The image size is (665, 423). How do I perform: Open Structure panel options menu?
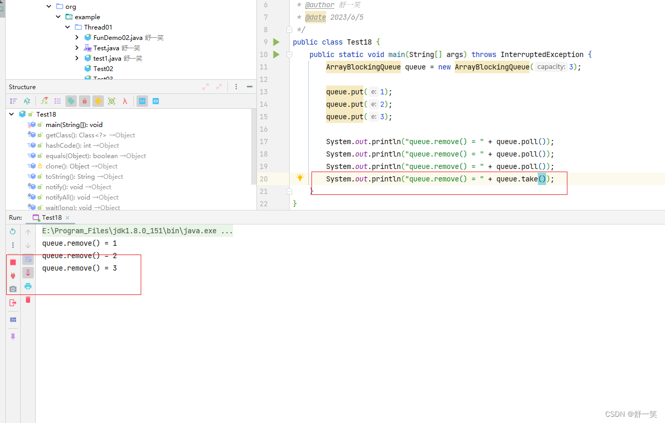(x=236, y=87)
